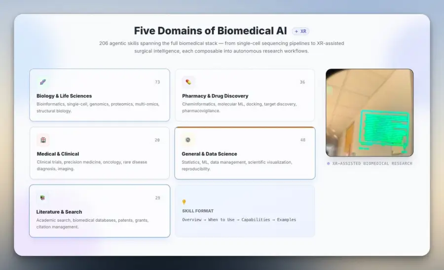
Task: Click the 206 agentic skills subtitle
Action: [x=222, y=47]
